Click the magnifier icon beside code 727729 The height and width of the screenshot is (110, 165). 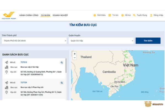coord(62,82)
